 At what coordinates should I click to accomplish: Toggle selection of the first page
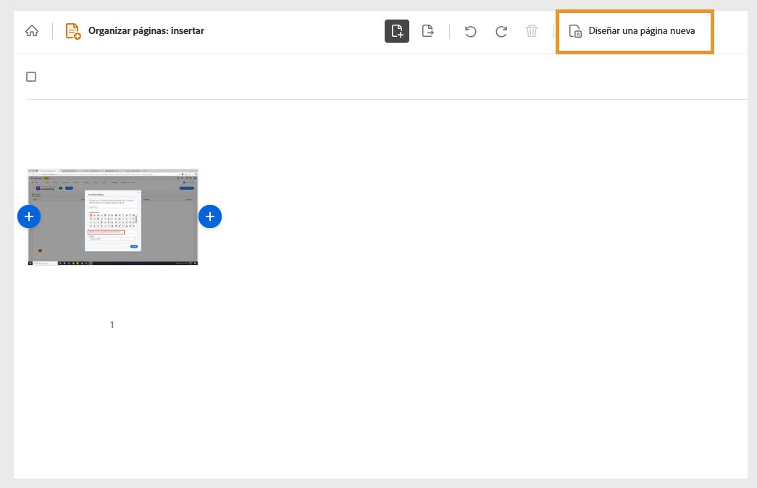pos(112,216)
